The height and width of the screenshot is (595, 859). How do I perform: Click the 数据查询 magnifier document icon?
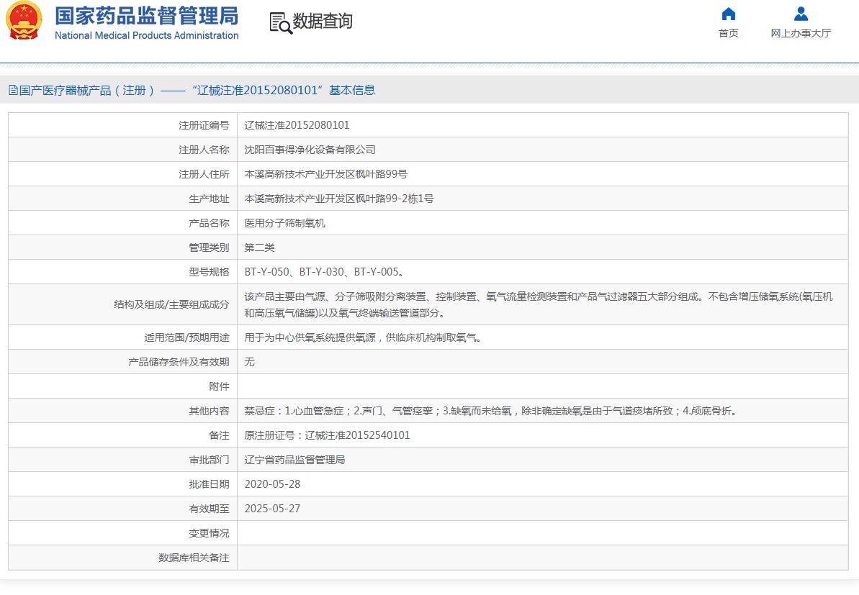[280, 22]
